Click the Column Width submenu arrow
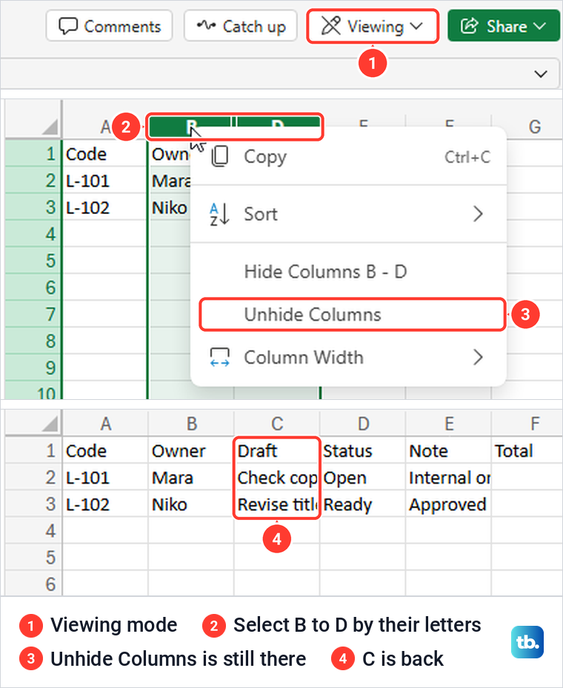Screen dimensions: 563x688 479,357
